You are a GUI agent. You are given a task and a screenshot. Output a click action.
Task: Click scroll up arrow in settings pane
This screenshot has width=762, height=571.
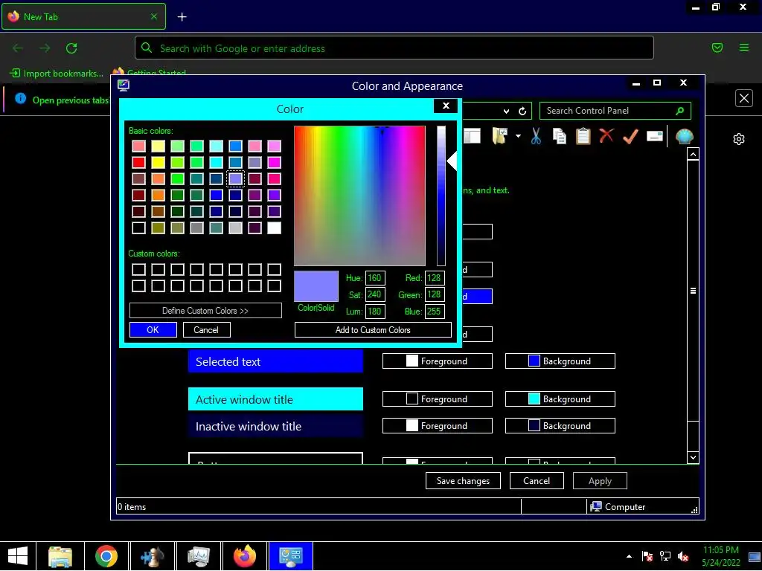pyautogui.click(x=693, y=155)
